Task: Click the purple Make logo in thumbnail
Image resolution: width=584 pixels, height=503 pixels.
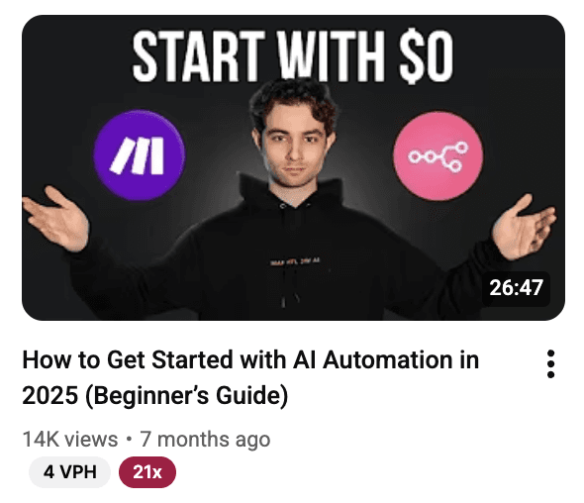Action: (x=140, y=155)
